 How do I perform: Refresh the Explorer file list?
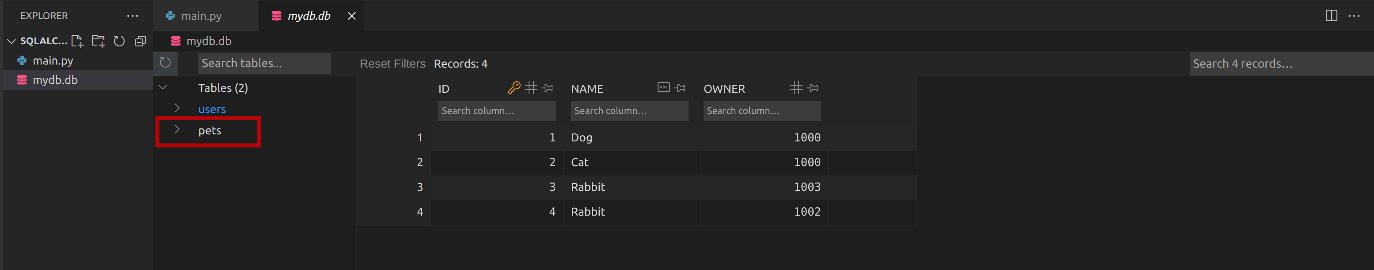pos(119,41)
